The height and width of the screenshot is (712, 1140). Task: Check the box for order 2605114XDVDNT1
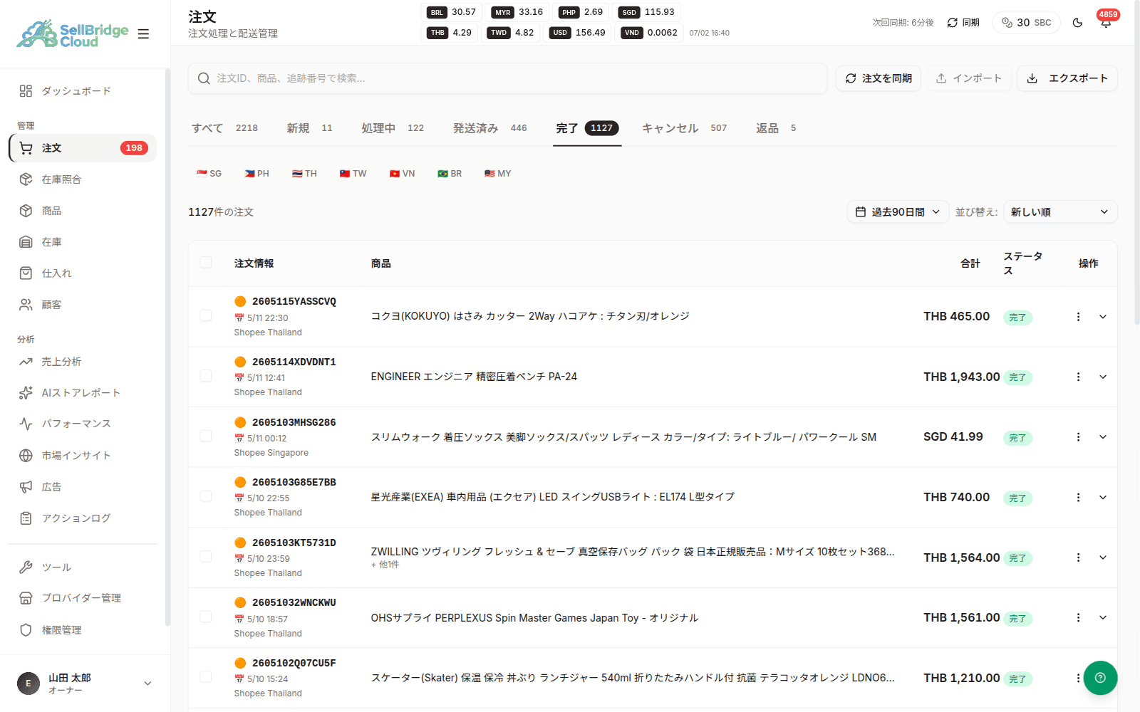point(206,376)
